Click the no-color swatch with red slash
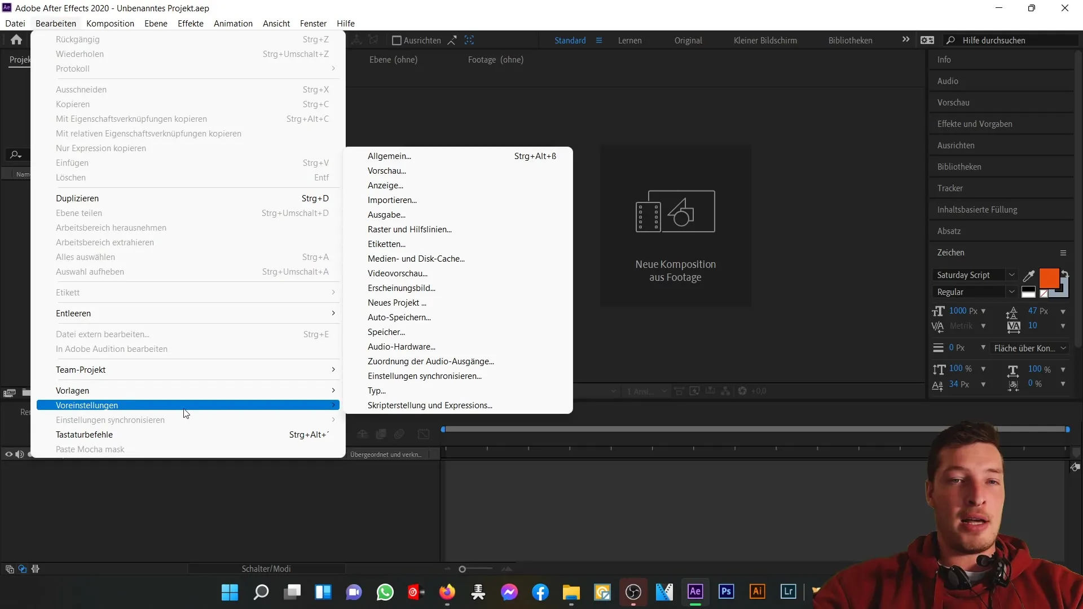 [x=1044, y=293]
